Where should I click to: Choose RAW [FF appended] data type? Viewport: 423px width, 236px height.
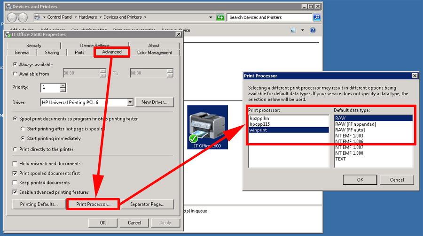click(373, 124)
